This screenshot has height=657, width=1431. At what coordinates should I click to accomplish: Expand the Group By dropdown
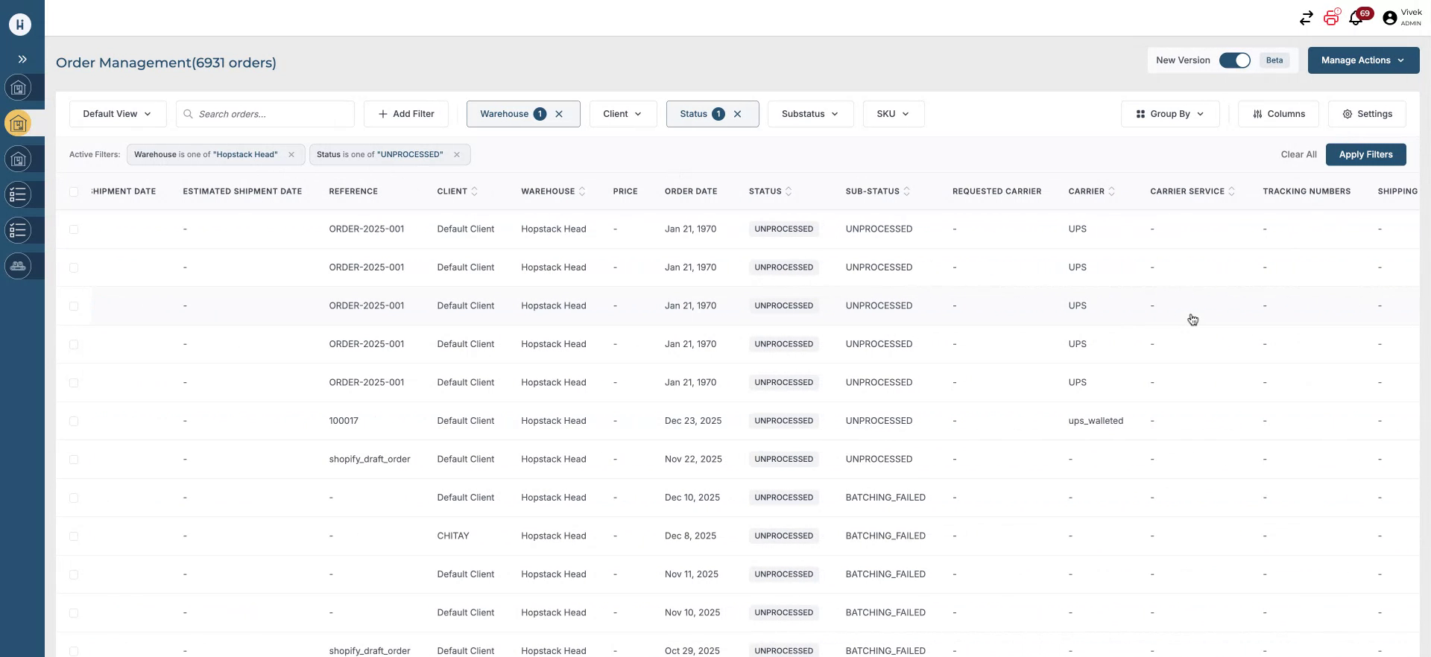1169,114
